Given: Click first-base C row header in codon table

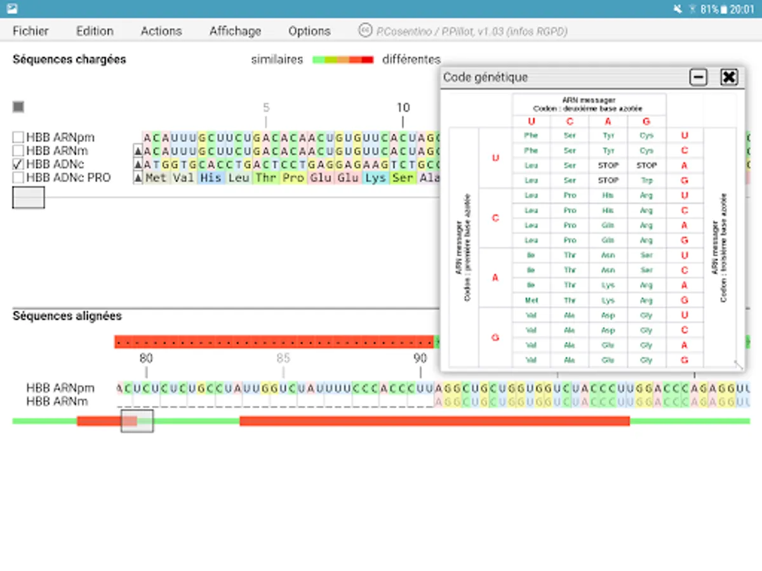Looking at the screenshot, I should [495, 218].
